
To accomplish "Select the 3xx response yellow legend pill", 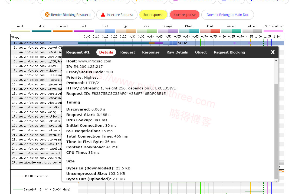I will (x=153, y=15).
